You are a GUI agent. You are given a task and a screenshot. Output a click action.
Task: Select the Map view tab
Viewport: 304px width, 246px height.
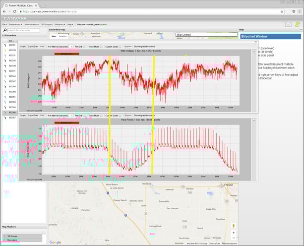click(x=54, y=36)
